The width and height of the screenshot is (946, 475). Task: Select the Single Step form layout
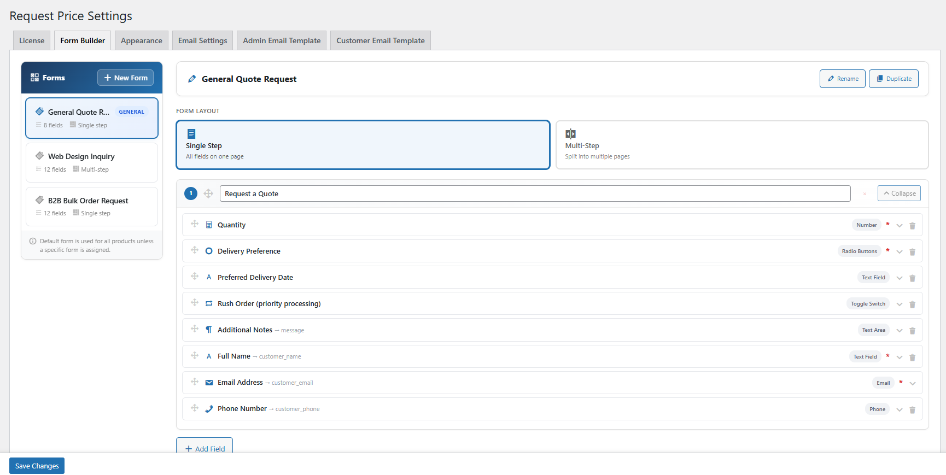tap(363, 145)
